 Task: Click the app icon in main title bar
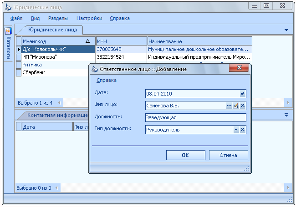(x=8, y=7)
